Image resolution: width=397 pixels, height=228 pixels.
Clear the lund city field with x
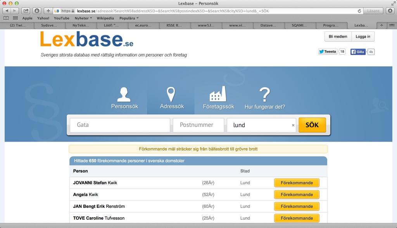pyautogui.click(x=293, y=125)
